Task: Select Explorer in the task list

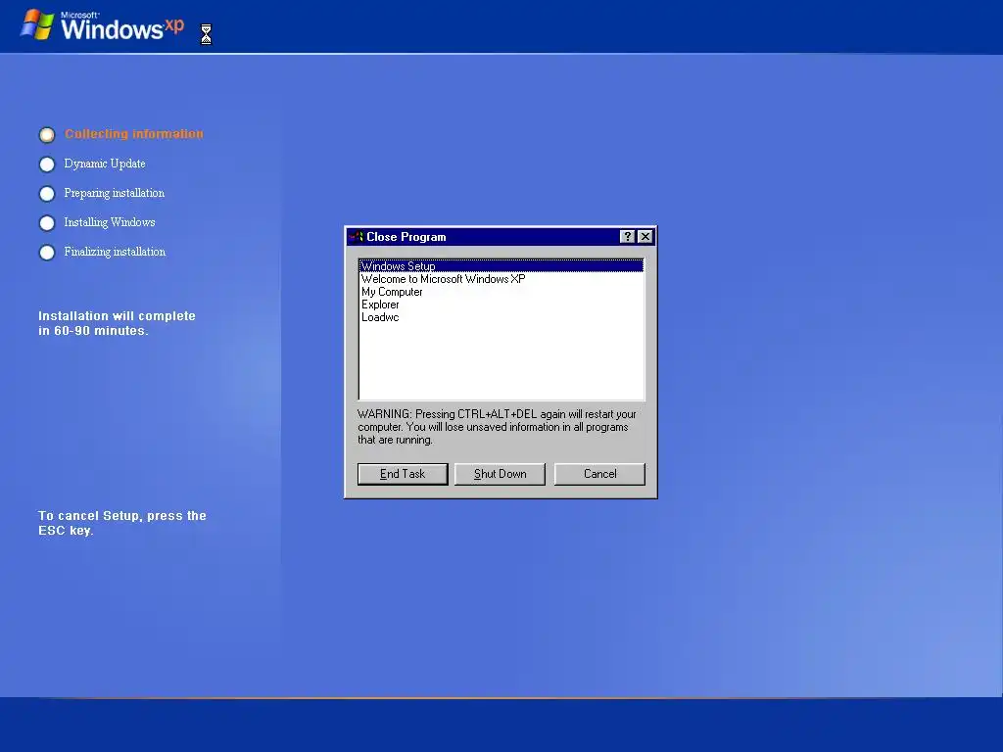Action: [501, 305]
